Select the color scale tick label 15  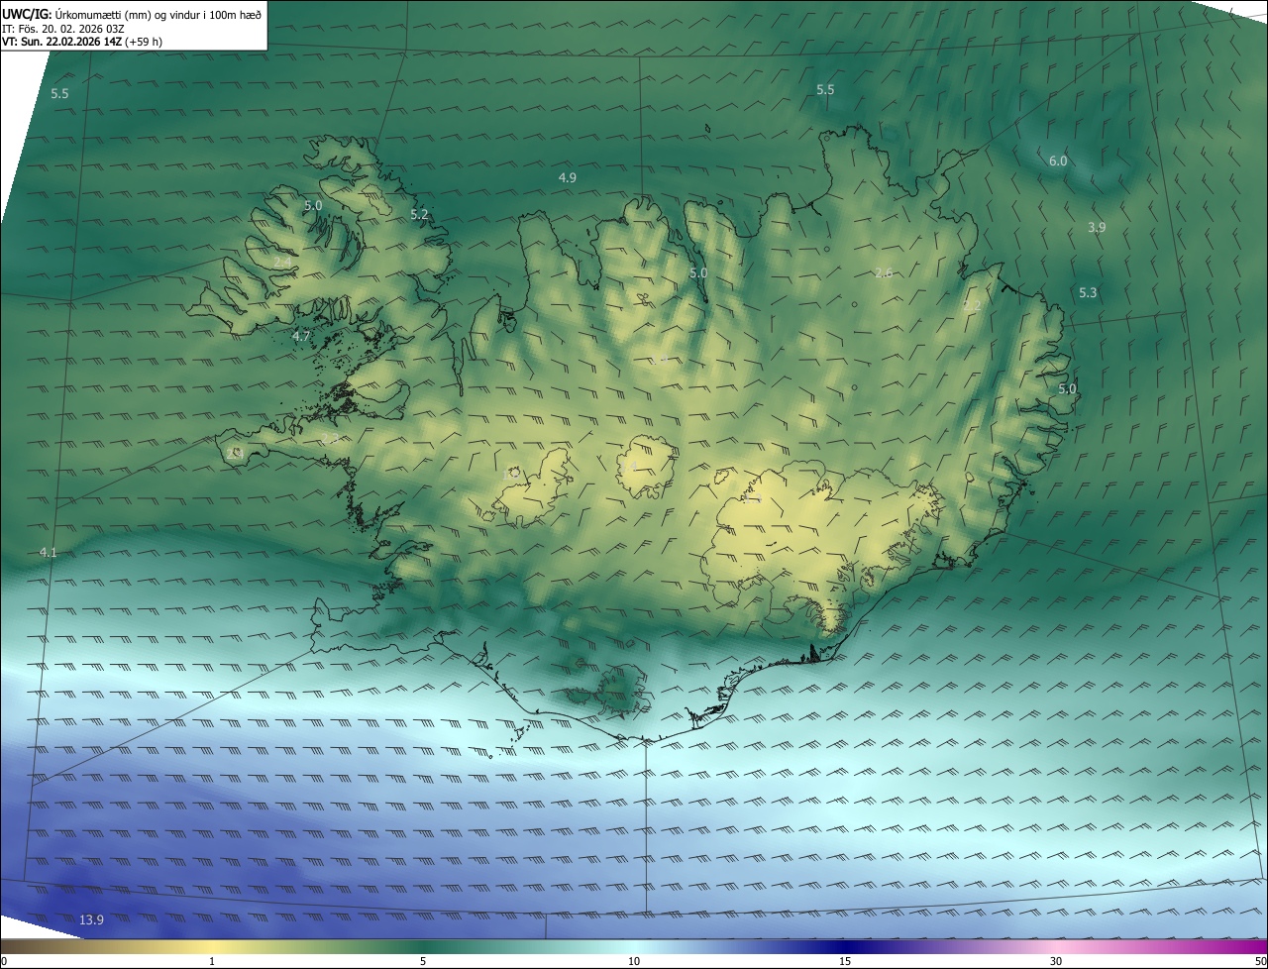coord(845,961)
